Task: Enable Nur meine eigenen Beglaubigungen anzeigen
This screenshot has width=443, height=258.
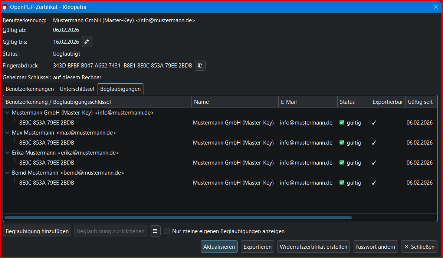Action: point(167,231)
